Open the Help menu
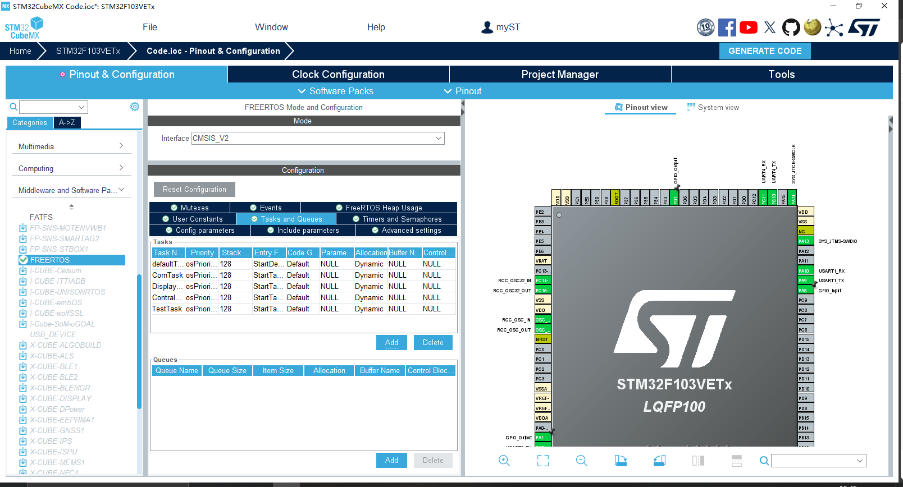903x487 pixels. (376, 27)
